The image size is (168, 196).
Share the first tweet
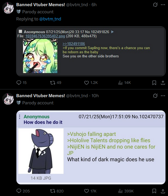coord(163,83)
